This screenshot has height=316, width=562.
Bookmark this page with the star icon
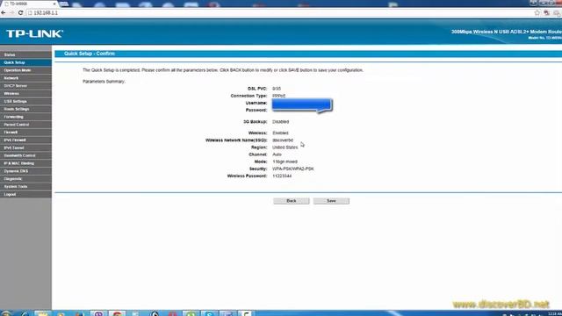coord(537,12)
